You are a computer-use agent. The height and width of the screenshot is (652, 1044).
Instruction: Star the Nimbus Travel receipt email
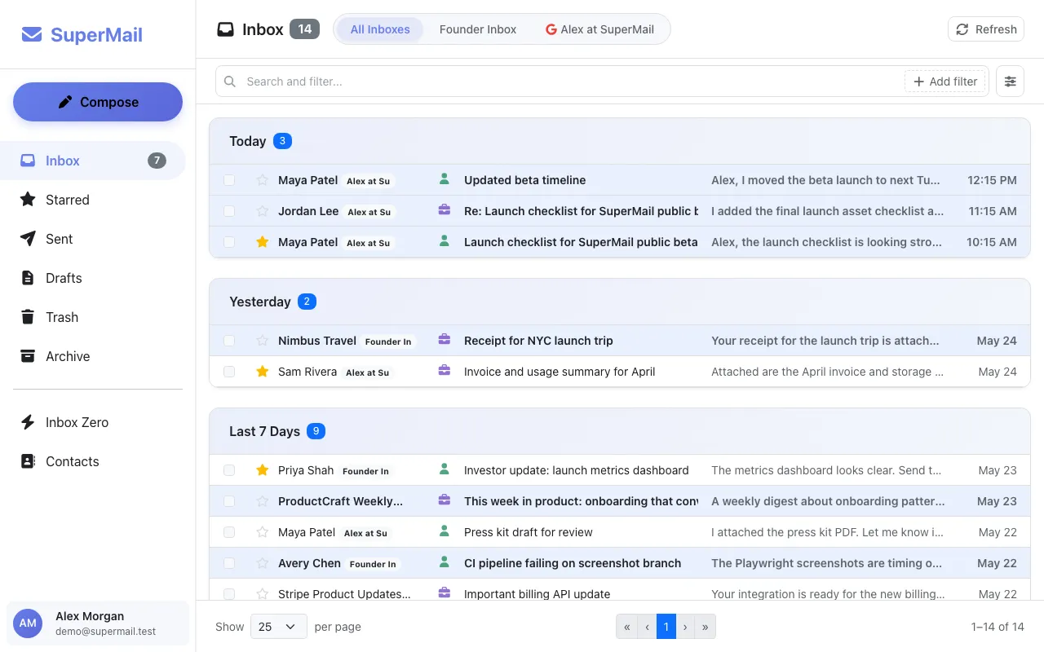[263, 341]
